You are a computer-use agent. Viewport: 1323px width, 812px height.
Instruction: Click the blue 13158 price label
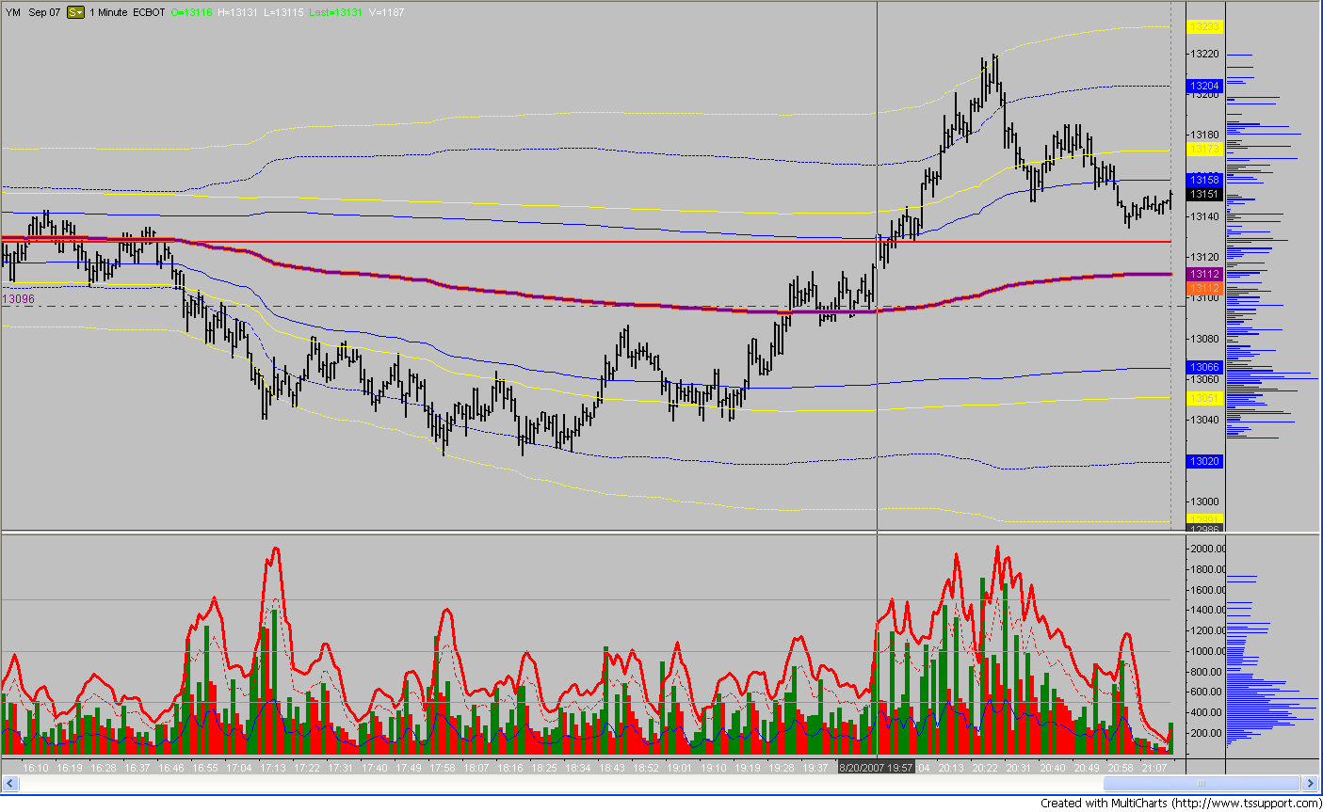click(x=1204, y=180)
